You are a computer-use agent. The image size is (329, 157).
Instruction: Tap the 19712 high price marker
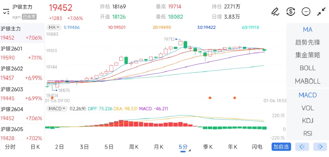point(169,39)
